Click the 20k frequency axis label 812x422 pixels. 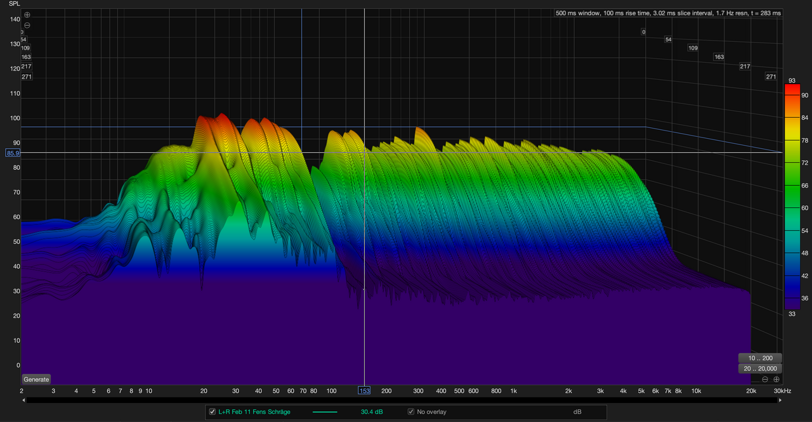(x=751, y=391)
